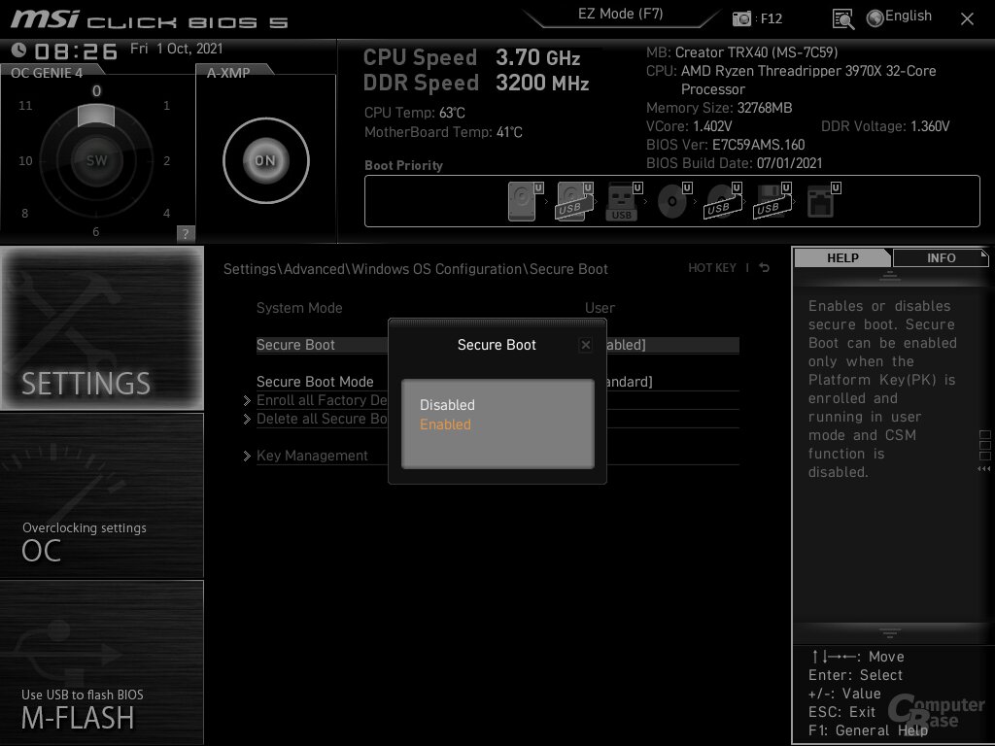Close the BIOS with the top X
Screen dimensions: 995x746
(967, 19)
